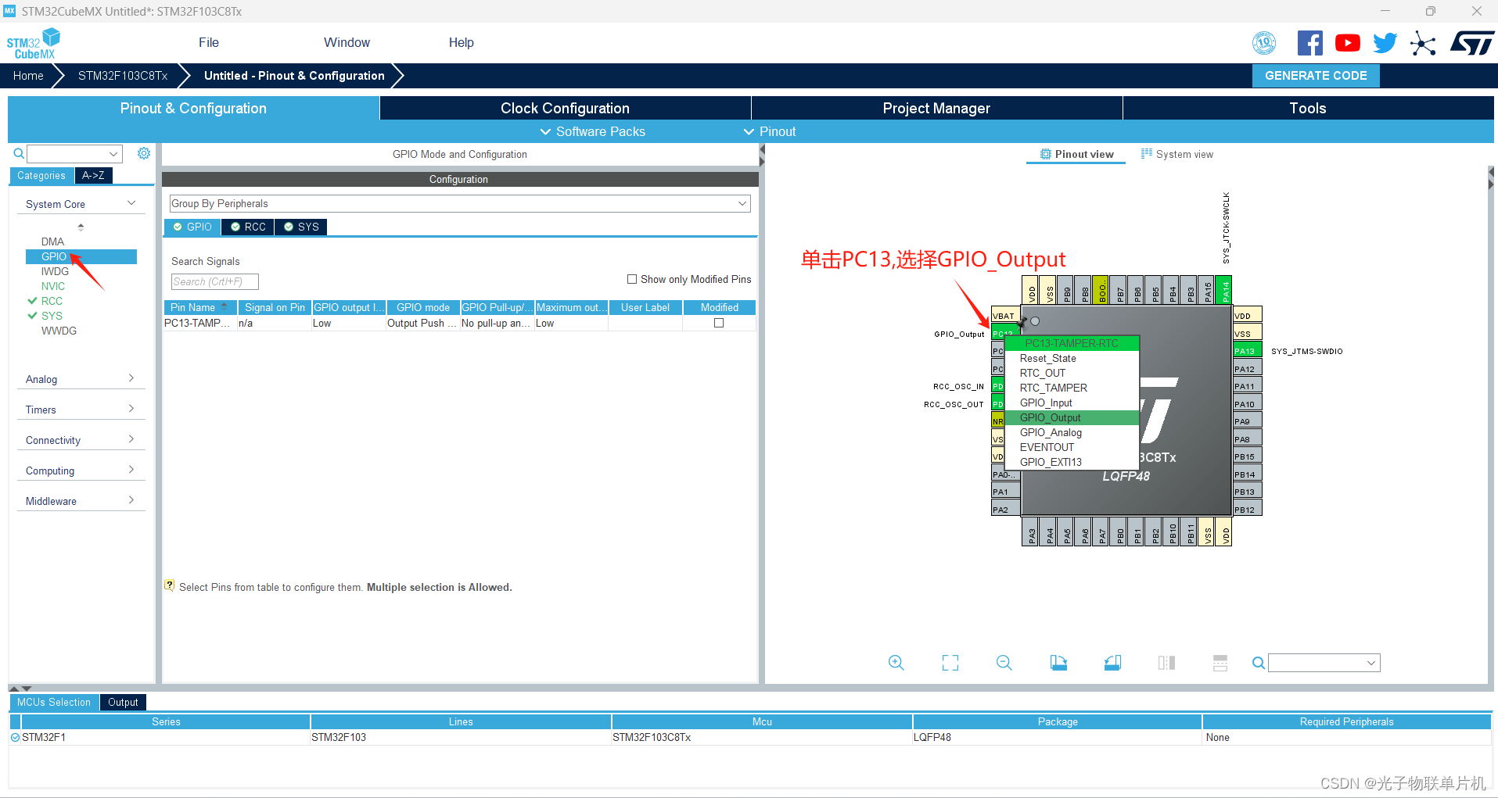Viewport: 1498px width, 798px height.
Task: Expand the Analog category
Action: coord(81,379)
